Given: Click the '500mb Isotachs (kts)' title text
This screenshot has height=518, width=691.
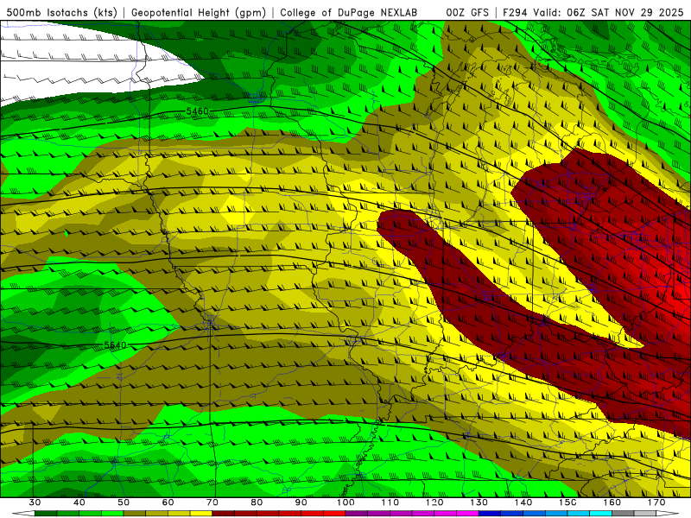Looking at the screenshot, I should point(61,13).
